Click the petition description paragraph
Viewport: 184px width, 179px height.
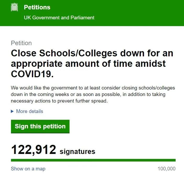[93, 94]
